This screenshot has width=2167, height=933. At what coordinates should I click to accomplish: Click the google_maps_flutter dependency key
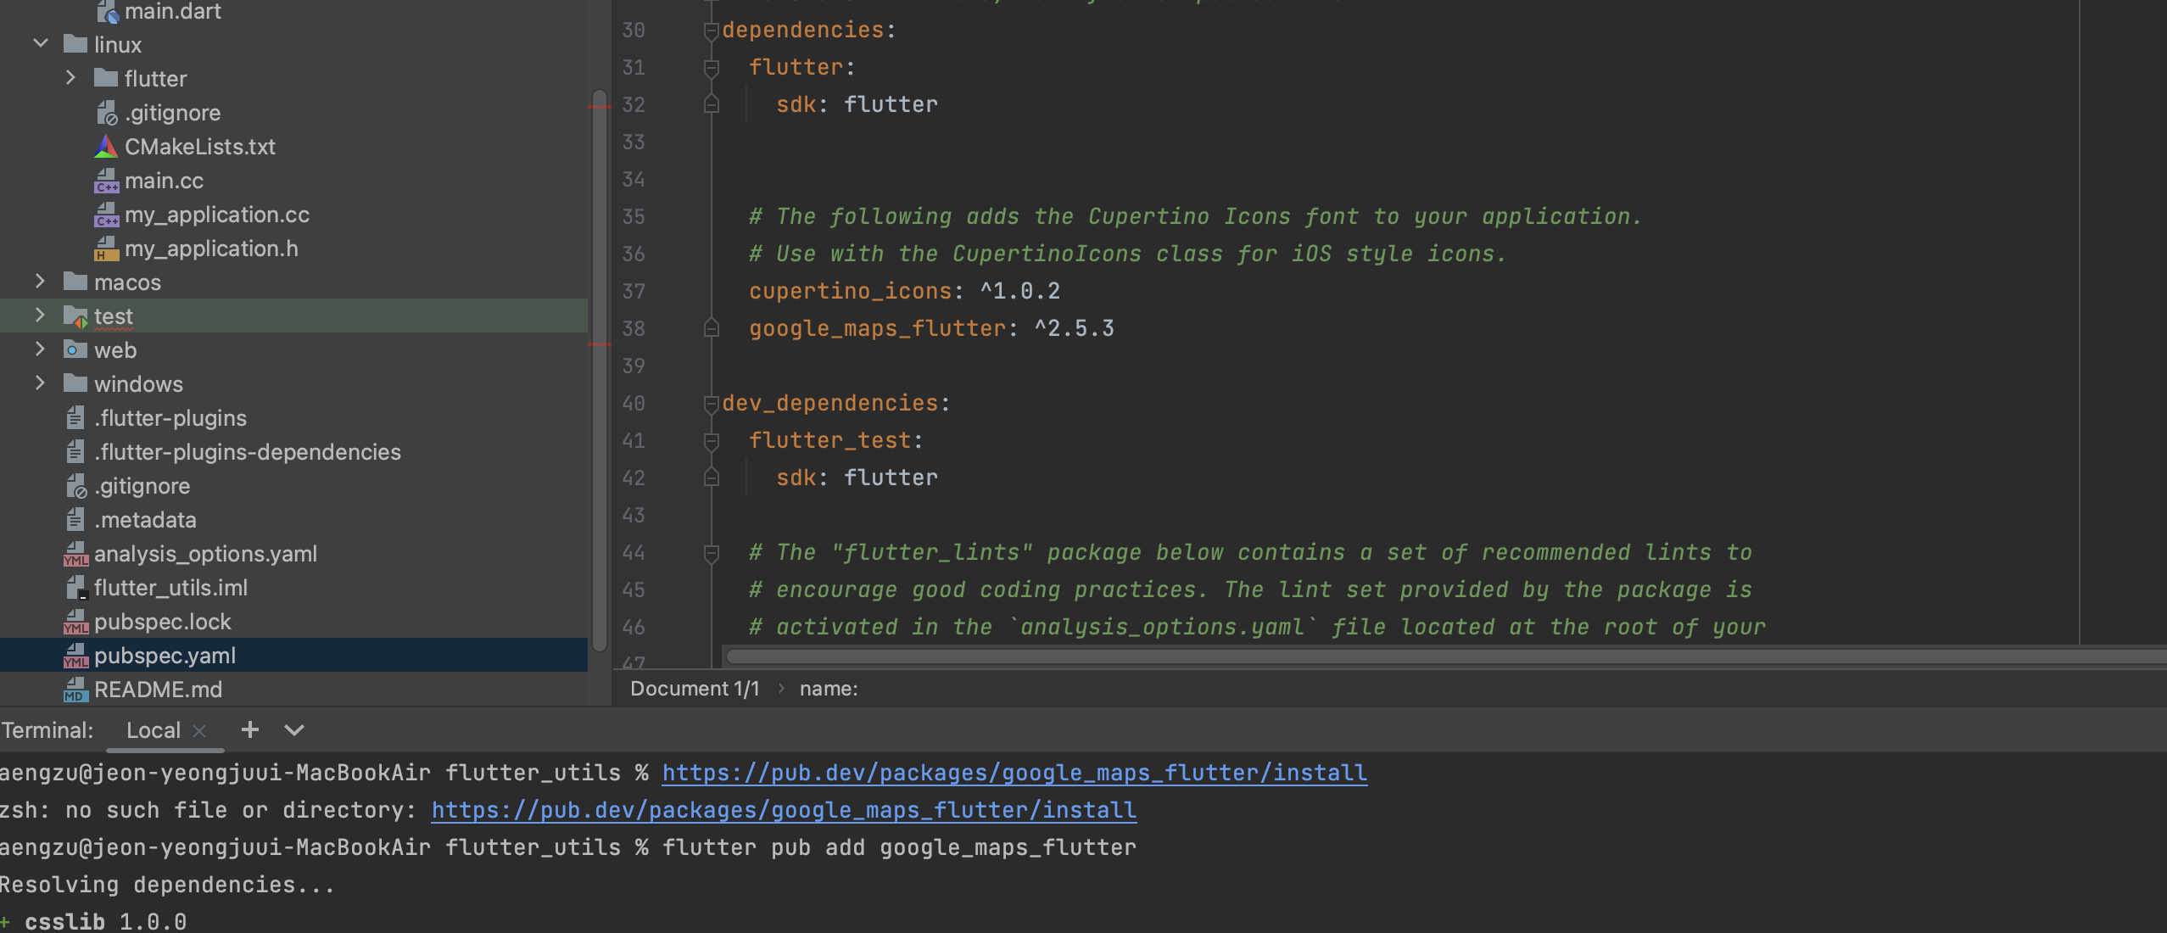(877, 329)
